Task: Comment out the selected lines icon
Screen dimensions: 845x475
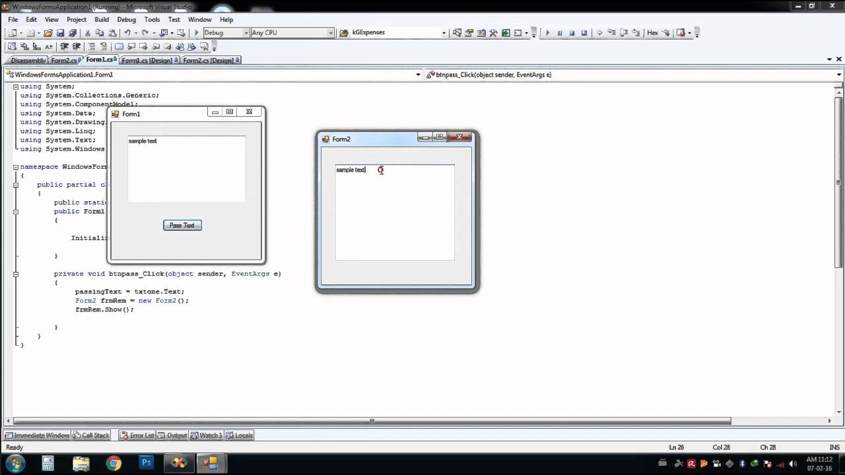Action: click(x=92, y=46)
